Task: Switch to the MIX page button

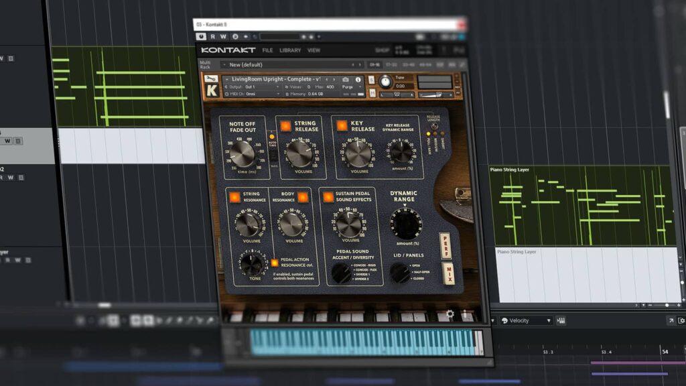Action: [x=450, y=274]
